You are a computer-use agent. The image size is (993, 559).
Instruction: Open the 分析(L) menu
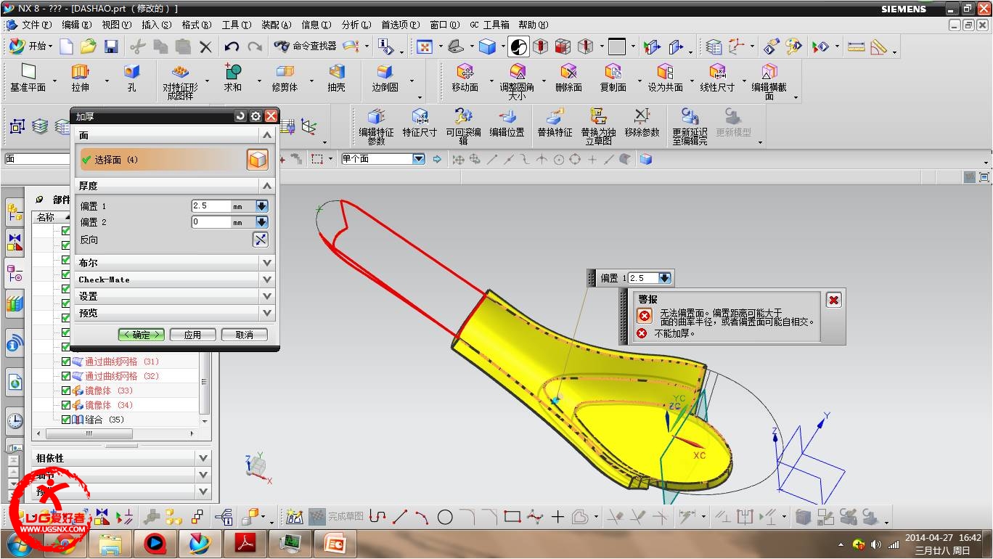point(356,25)
